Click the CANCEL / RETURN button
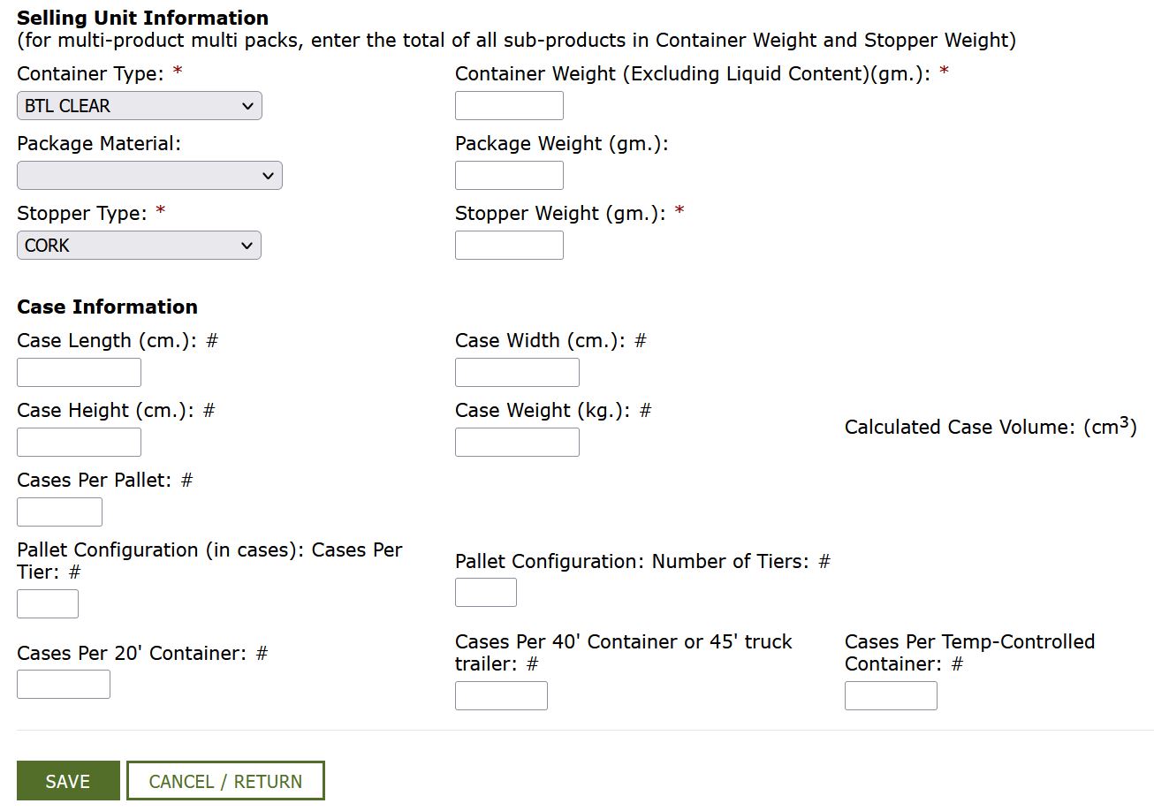Screen dimensions: 1154x811 coord(225,781)
